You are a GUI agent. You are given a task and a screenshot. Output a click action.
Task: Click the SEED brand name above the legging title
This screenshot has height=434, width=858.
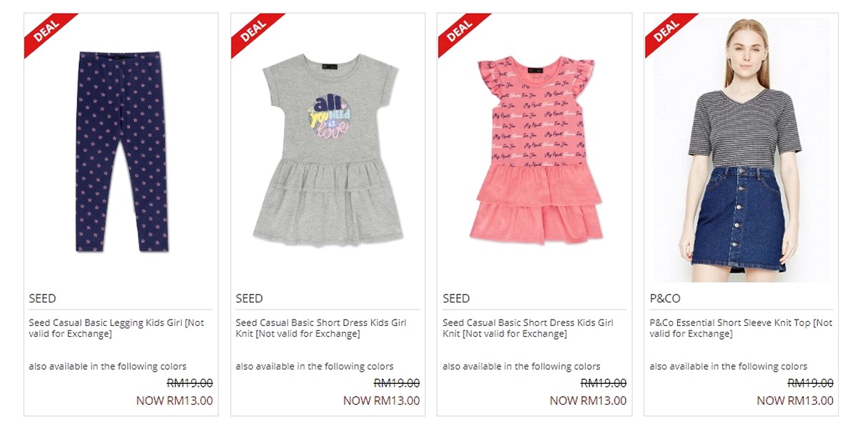point(42,298)
